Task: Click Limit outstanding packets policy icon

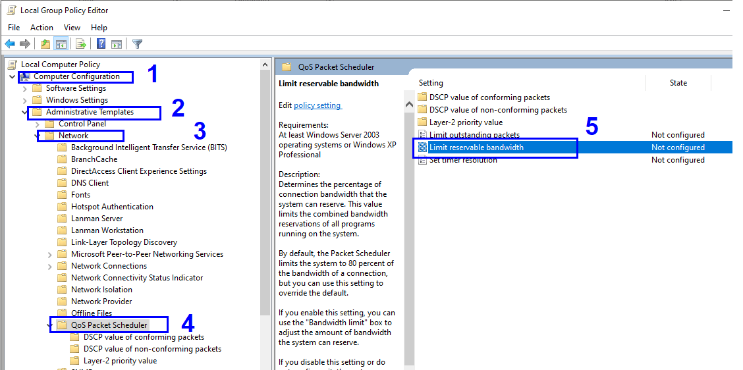Action: 422,135
